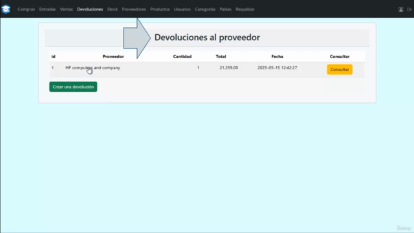Click 'Devoluciones al proveedor' heading

click(207, 38)
